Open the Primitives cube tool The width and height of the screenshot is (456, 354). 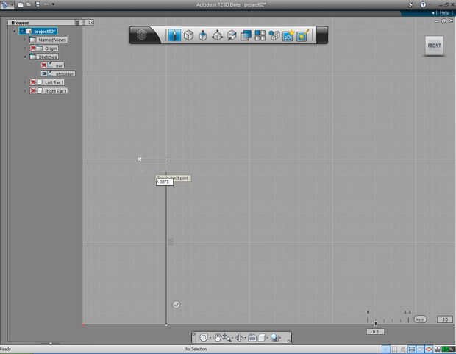(189, 35)
